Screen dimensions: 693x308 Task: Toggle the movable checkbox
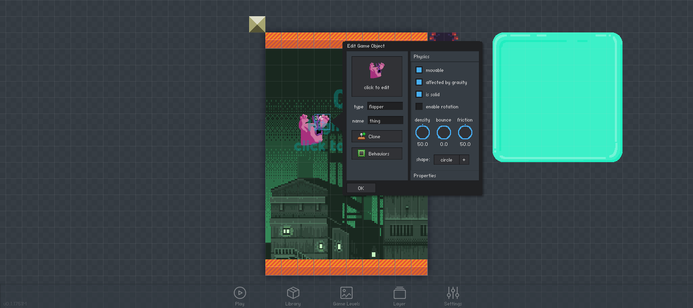419,70
